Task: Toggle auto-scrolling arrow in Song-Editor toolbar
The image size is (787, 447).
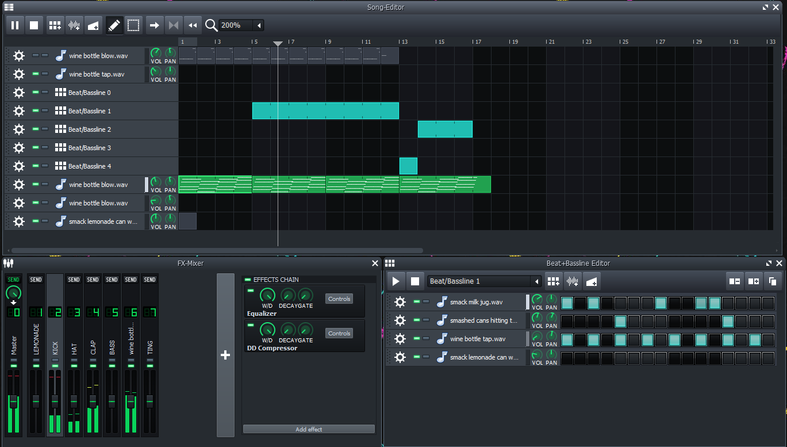Action: tap(154, 25)
